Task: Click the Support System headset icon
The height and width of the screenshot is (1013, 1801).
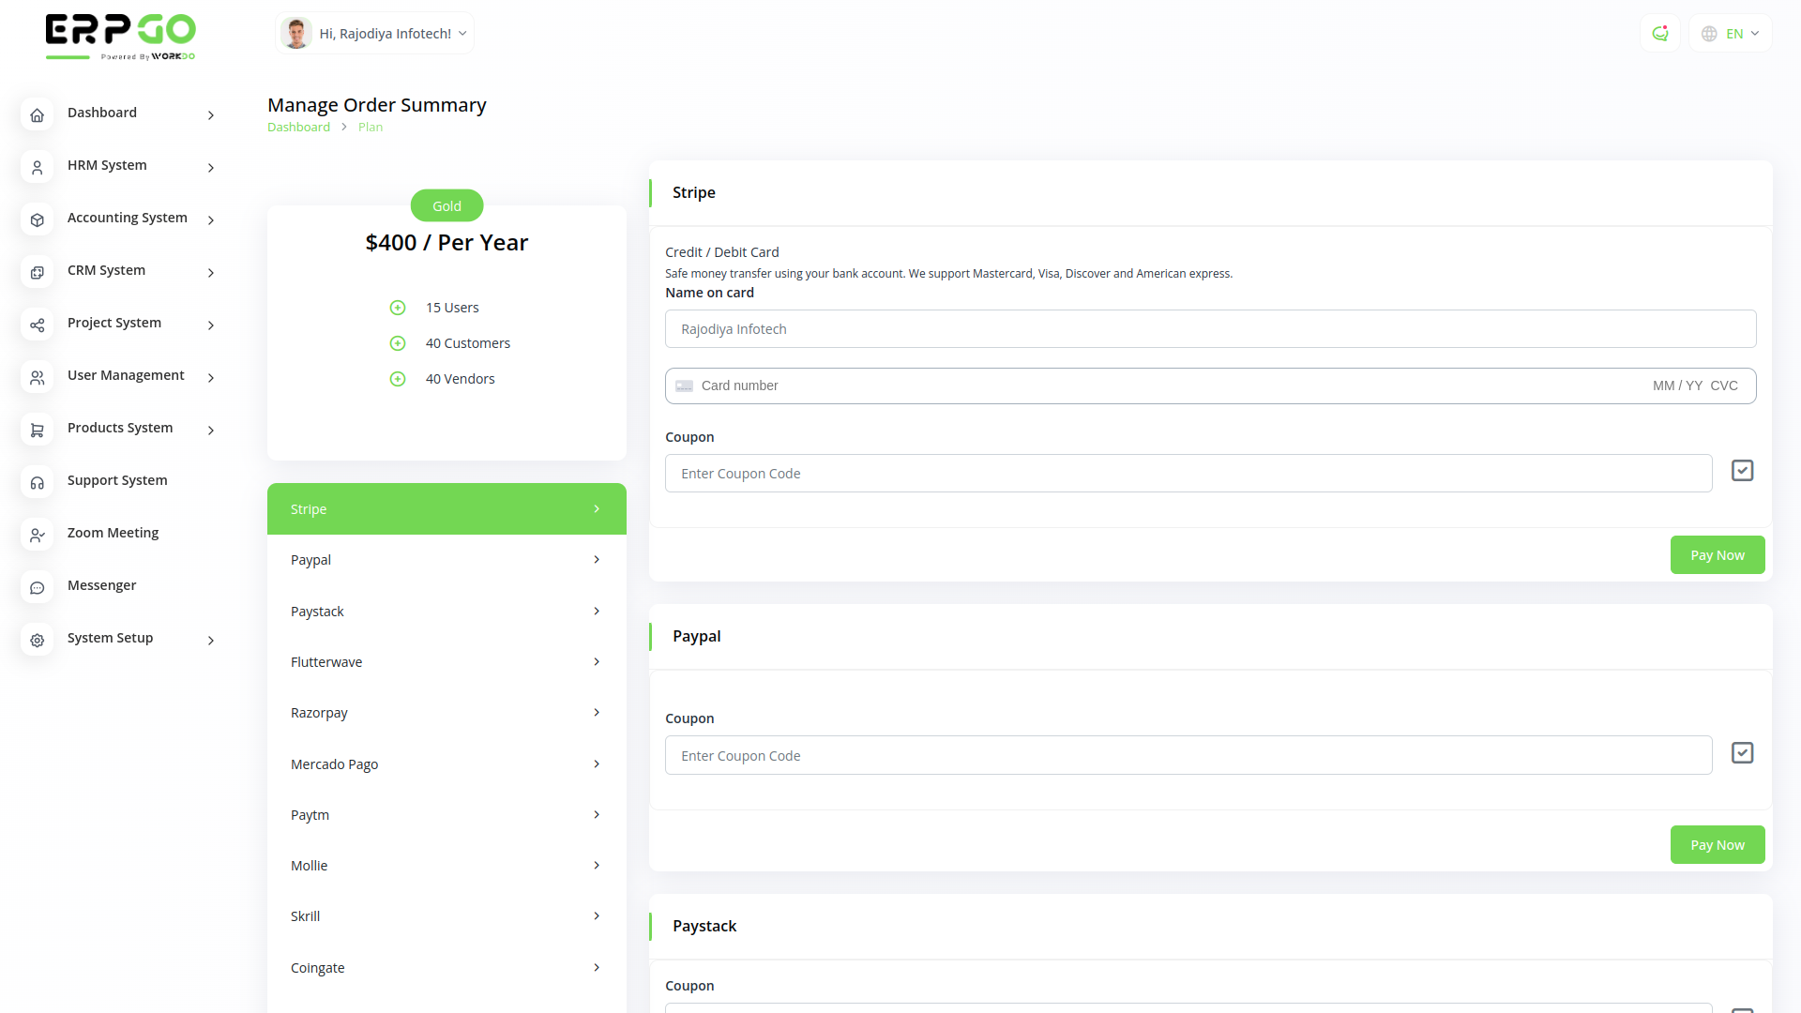Action: point(38,483)
